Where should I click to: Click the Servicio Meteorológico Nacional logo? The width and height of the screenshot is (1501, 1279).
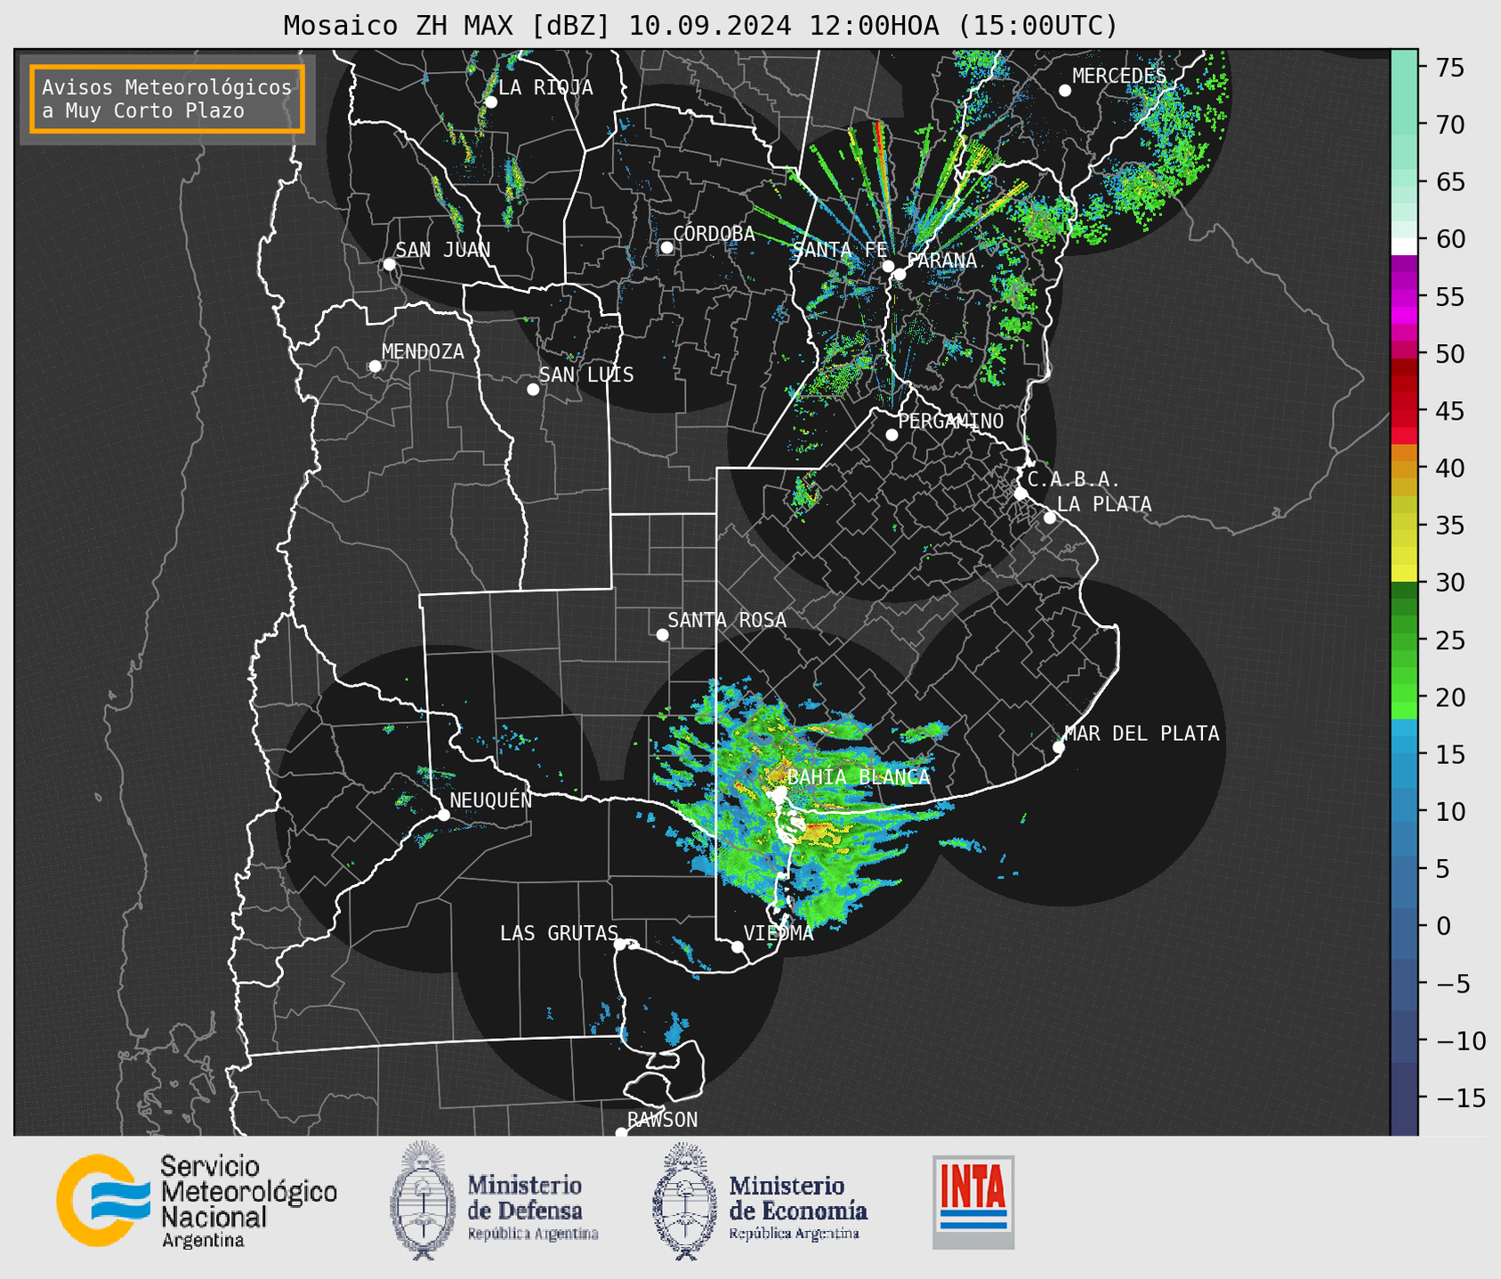pos(197,1201)
